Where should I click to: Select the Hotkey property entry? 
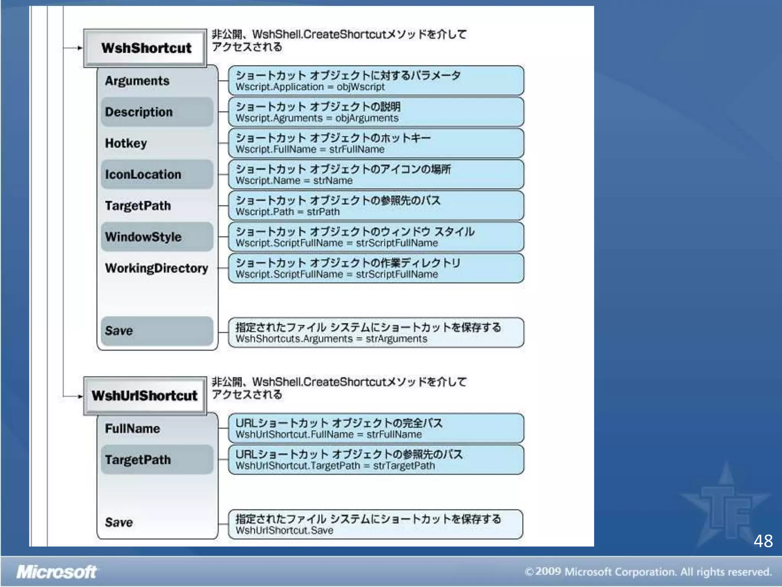point(126,143)
